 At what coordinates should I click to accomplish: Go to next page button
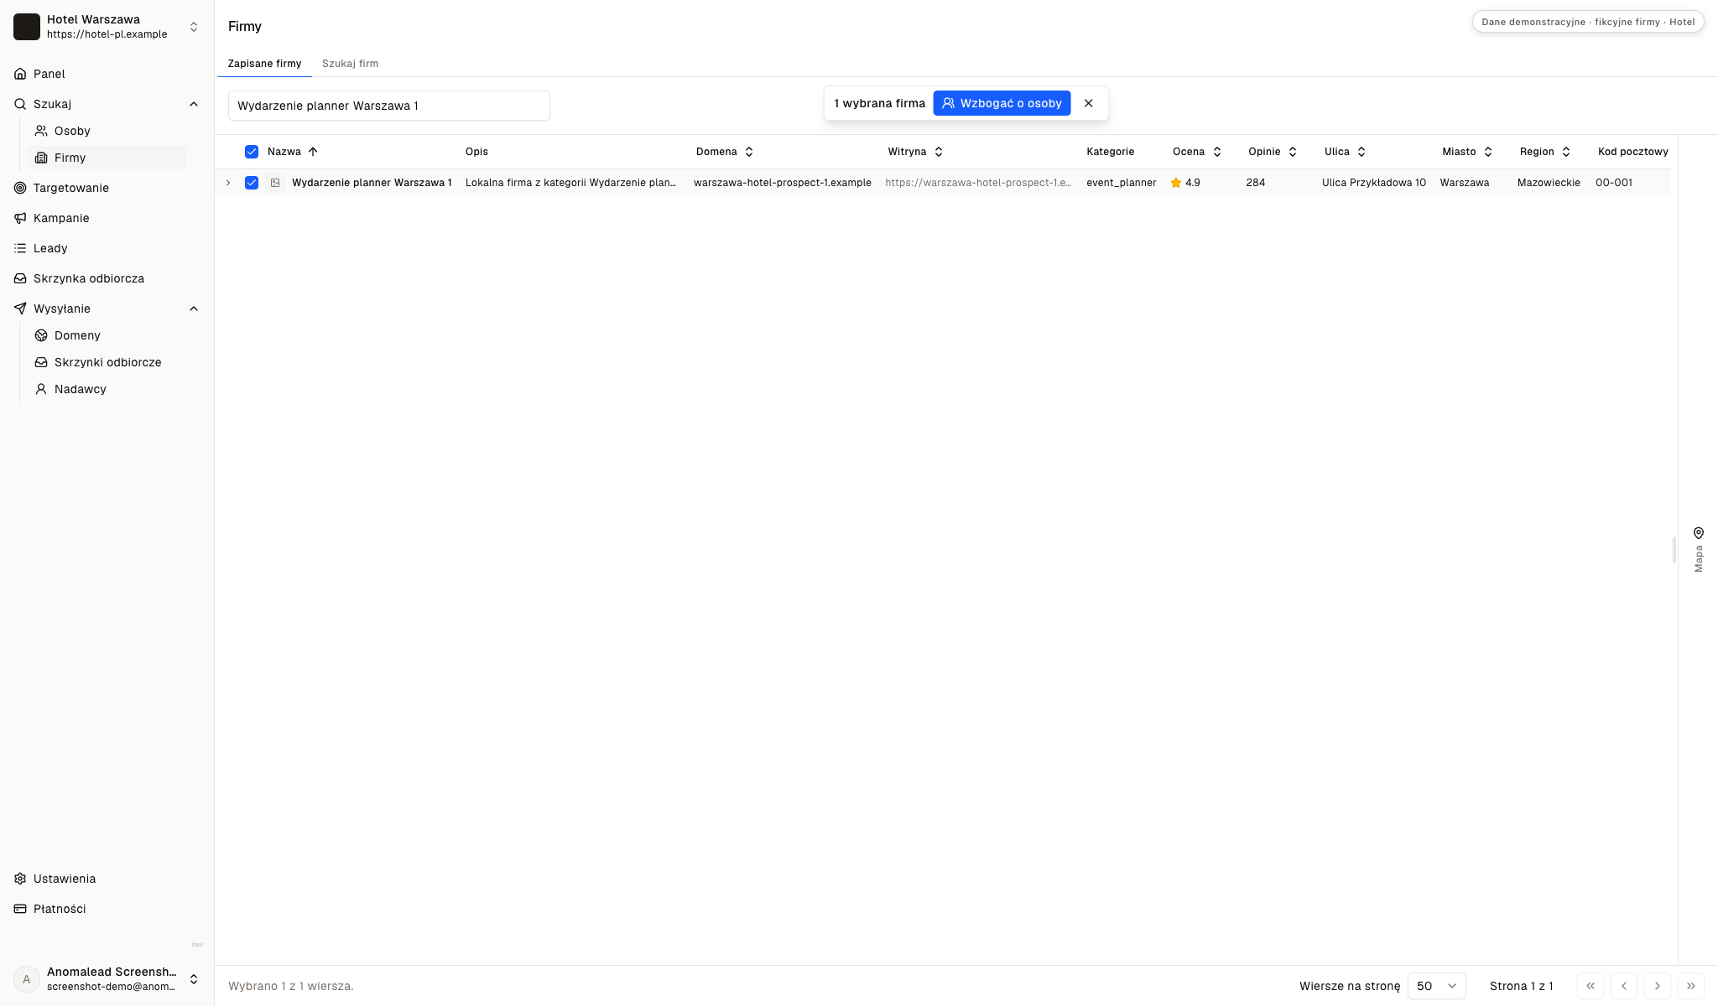pos(1658,986)
